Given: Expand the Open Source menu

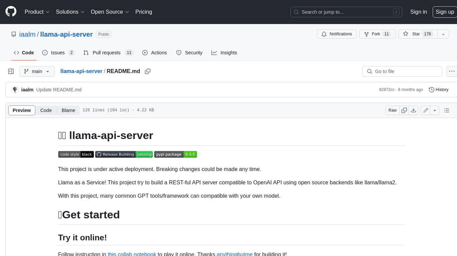Looking at the screenshot, I should (x=110, y=12).
